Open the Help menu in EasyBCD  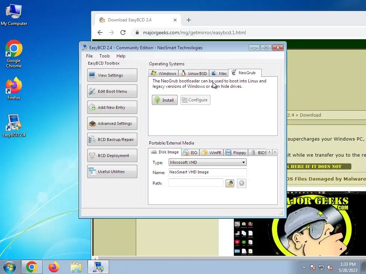point(121,56)
